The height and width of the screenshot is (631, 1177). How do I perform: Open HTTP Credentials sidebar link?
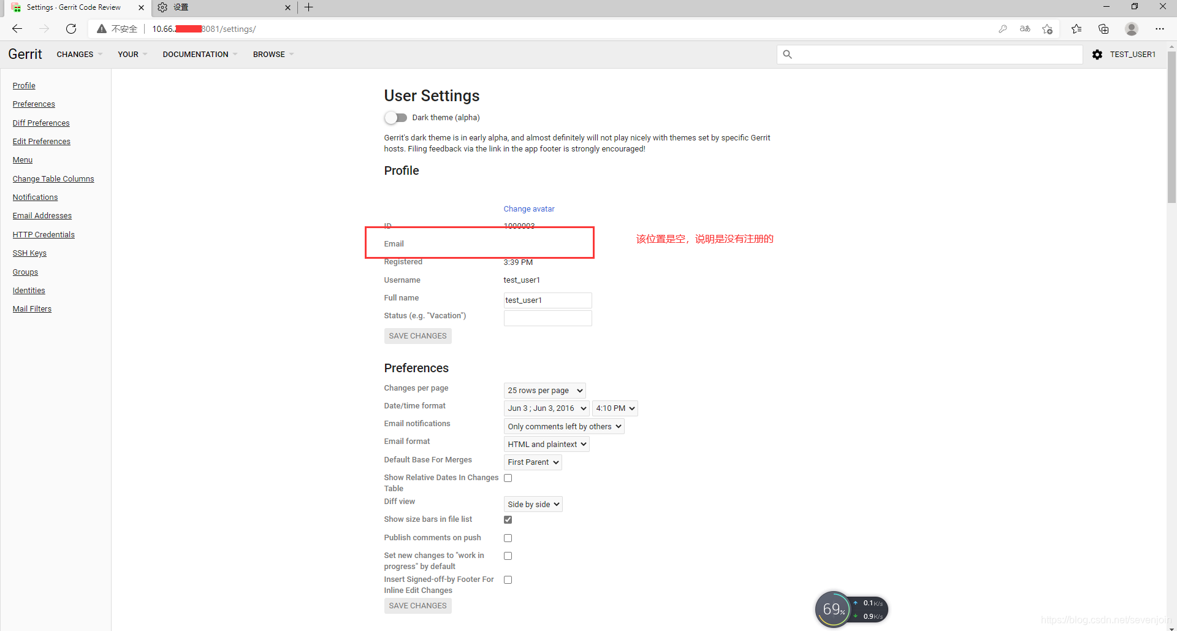coord(44,235)
